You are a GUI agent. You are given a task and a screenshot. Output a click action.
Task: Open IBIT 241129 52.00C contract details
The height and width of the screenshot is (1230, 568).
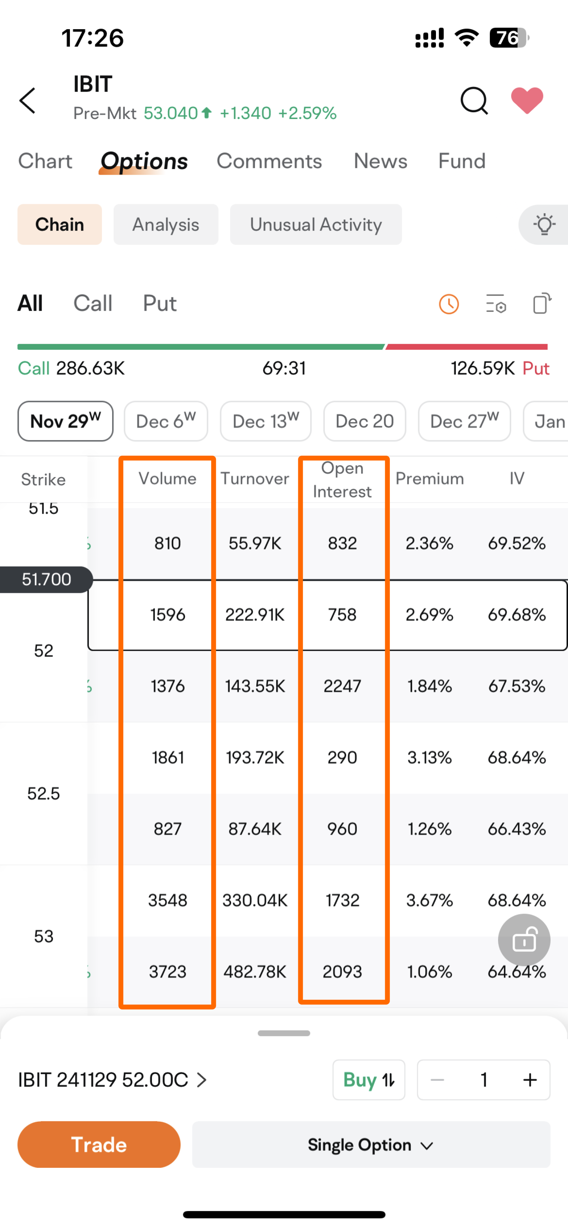pos(112,1080)
